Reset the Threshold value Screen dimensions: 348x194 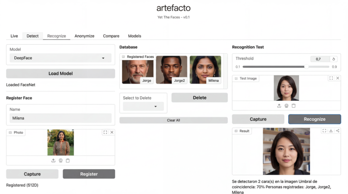point(334,59)
